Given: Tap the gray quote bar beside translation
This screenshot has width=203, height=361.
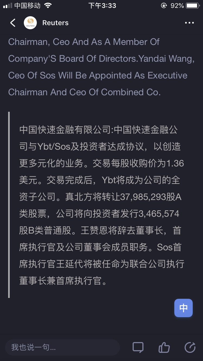Looking at the screenshot, I should tap(9, 205).
